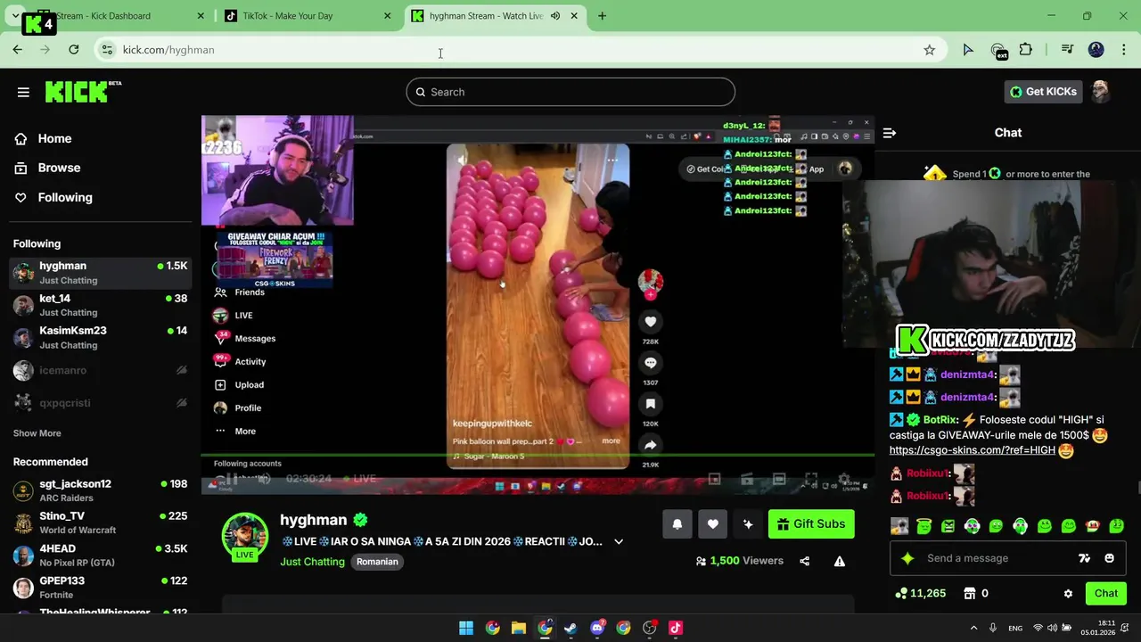Select ket_14 channel in Following list

click(100, 305)
